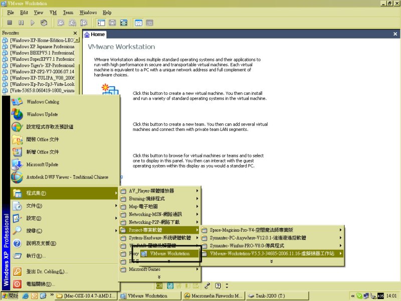Expand Space-Magician-Pro-V4 submenu

point(272,230)
